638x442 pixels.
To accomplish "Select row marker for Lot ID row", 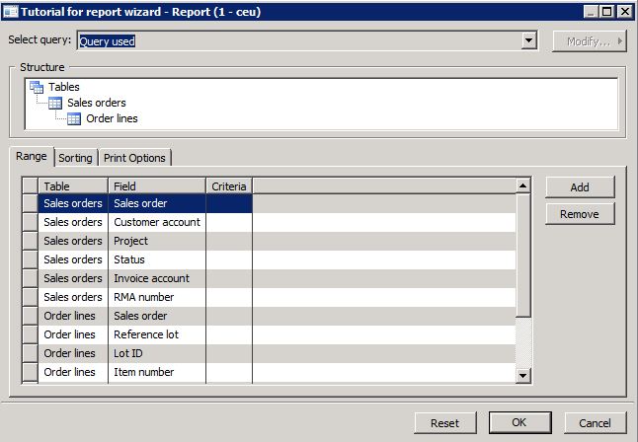I will coord(30,353).
